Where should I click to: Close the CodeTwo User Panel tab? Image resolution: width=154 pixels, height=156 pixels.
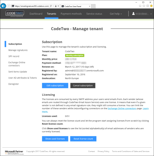[x=90, y=6]
